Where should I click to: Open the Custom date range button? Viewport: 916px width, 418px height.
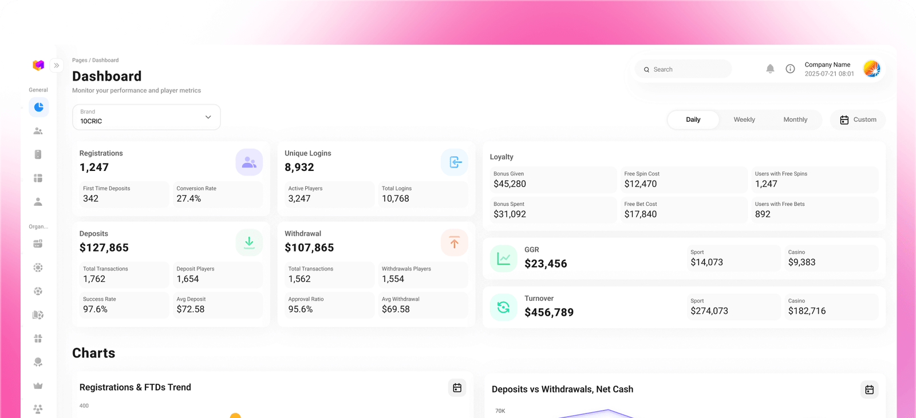[858, 120]
